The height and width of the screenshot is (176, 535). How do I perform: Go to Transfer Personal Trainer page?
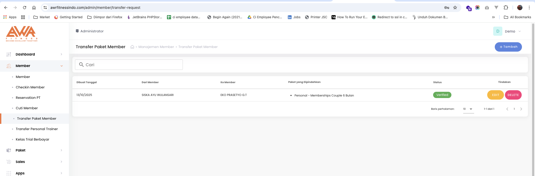37,129
